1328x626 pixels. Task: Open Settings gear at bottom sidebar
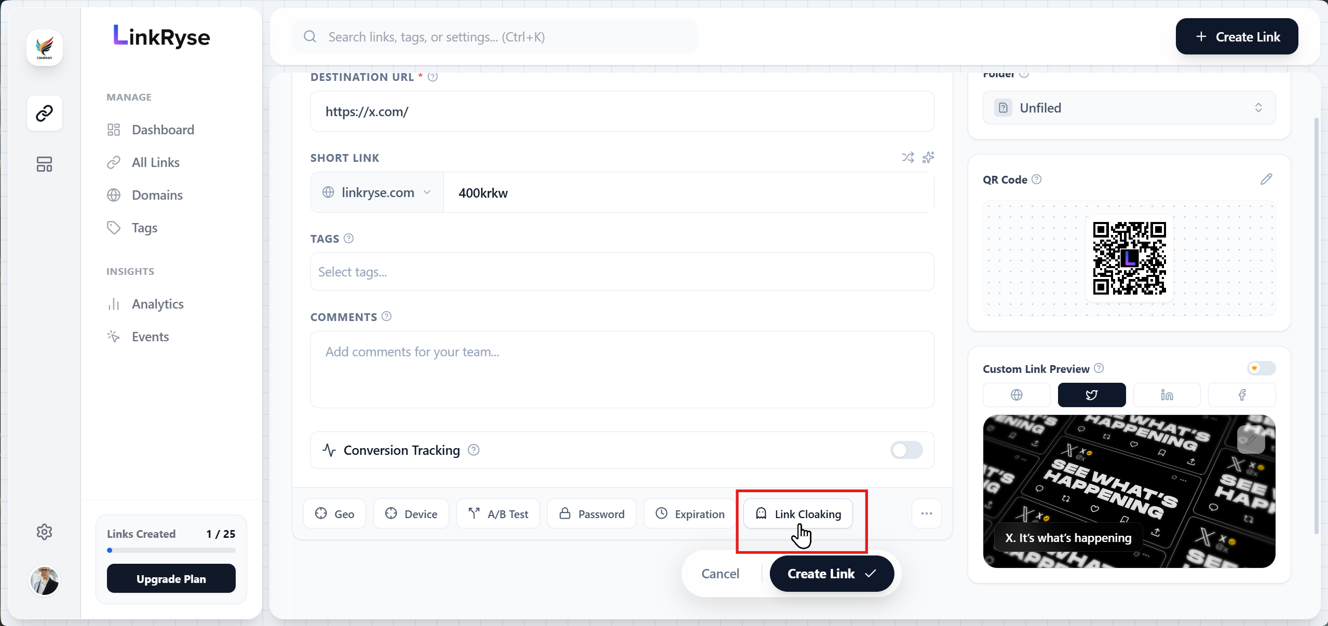(45, 532)
